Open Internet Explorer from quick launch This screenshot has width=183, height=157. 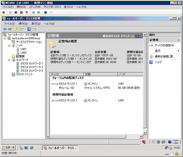click(32, 148)
